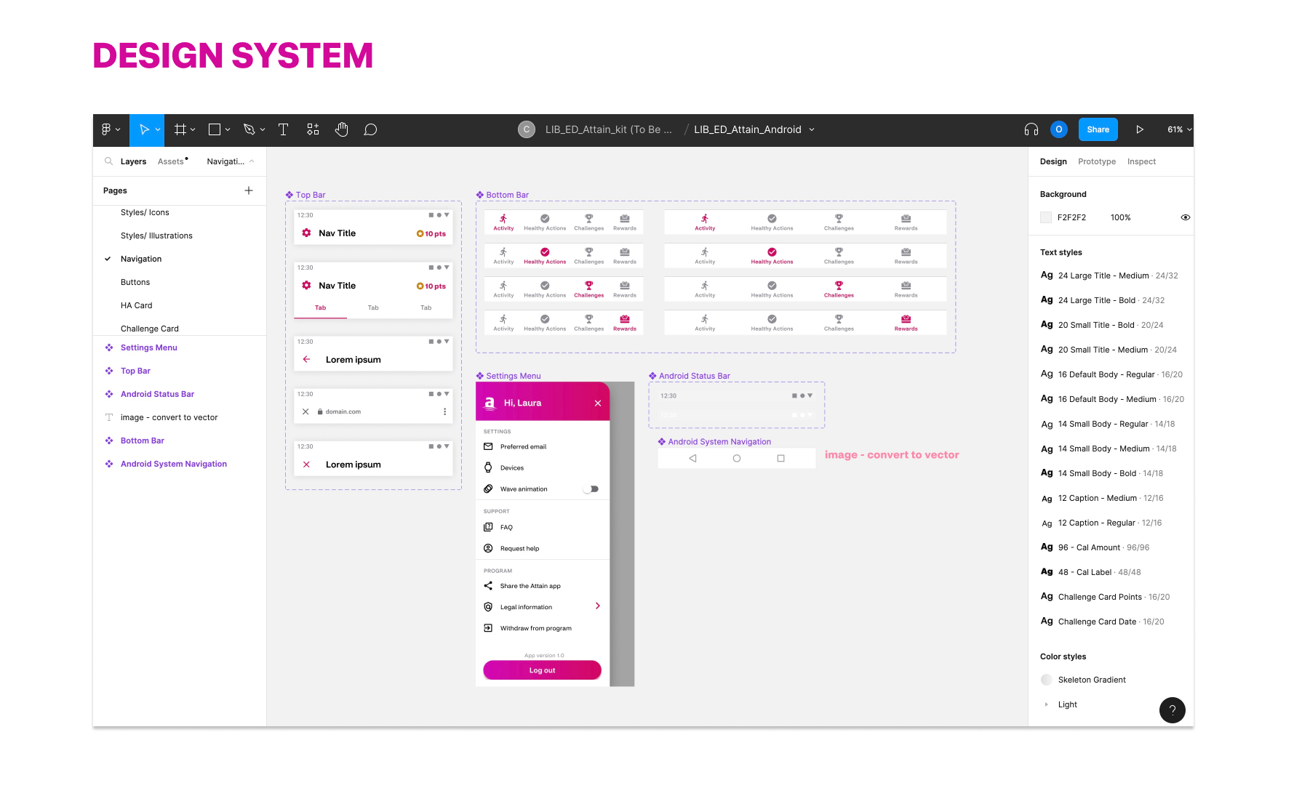Image resolution: width=1302 pixels, height=796 pixels.
Task: Click the Preferred email settings row
Action: pos(543,446)
